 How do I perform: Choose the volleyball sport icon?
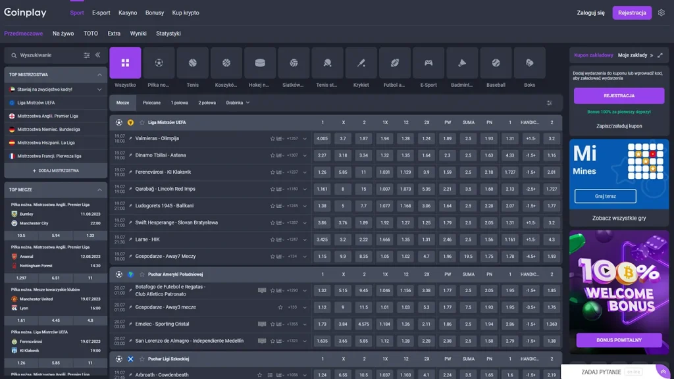294,63
